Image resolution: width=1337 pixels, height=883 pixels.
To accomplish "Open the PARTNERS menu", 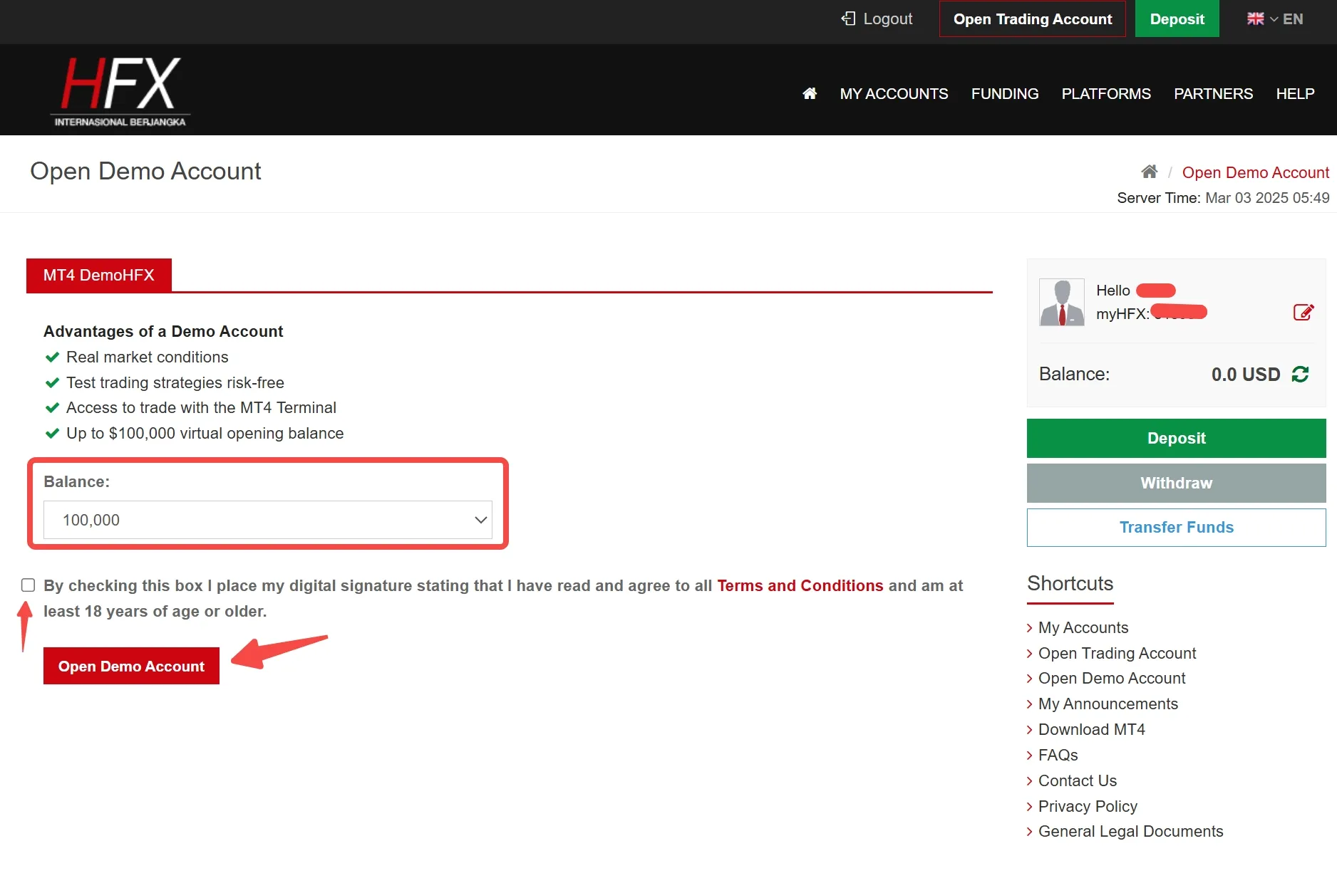I will (1213, 93).
